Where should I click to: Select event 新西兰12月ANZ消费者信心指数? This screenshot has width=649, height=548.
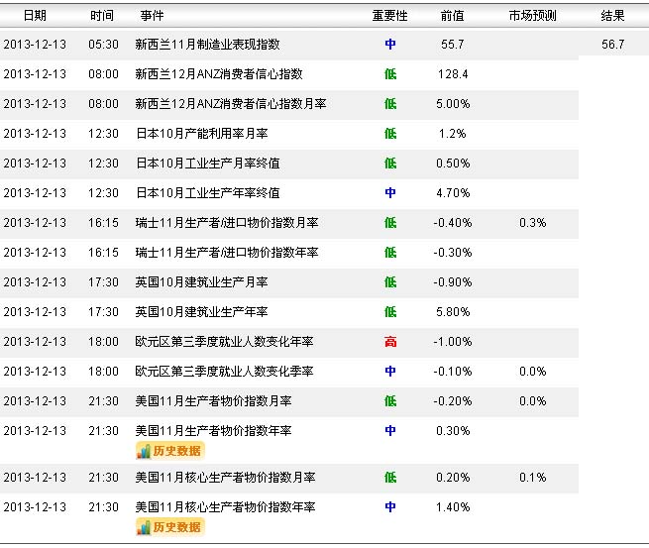click(219, 74)
